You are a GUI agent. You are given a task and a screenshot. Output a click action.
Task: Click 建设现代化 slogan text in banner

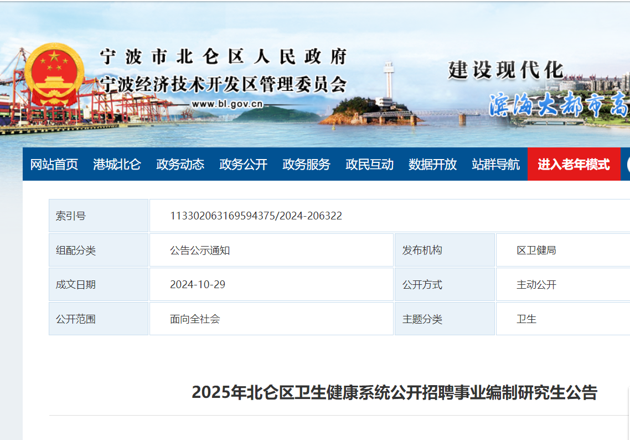(x=506, y=70)
